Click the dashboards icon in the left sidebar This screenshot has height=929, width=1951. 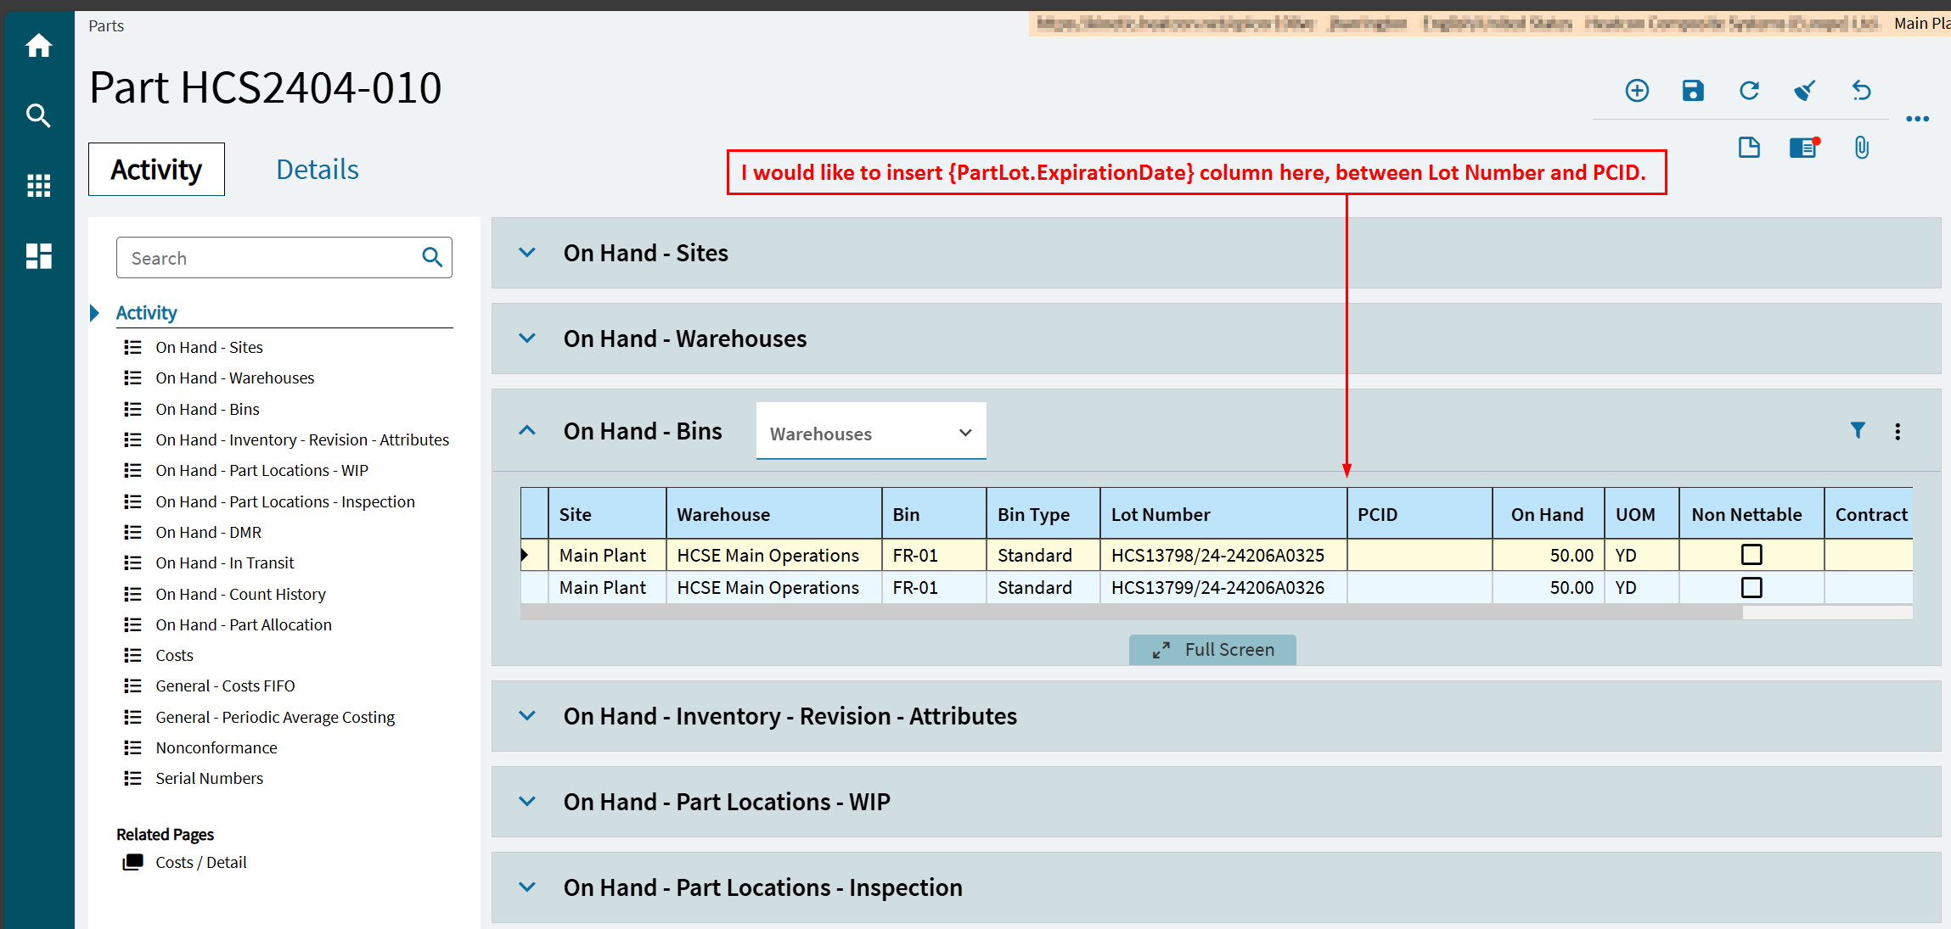click(38, 255)
